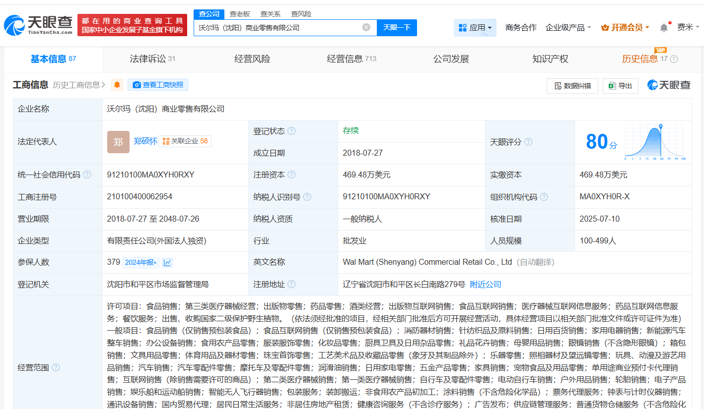
Task: Switch to the 法律诉讼 tab
Action: click(153, 59)
